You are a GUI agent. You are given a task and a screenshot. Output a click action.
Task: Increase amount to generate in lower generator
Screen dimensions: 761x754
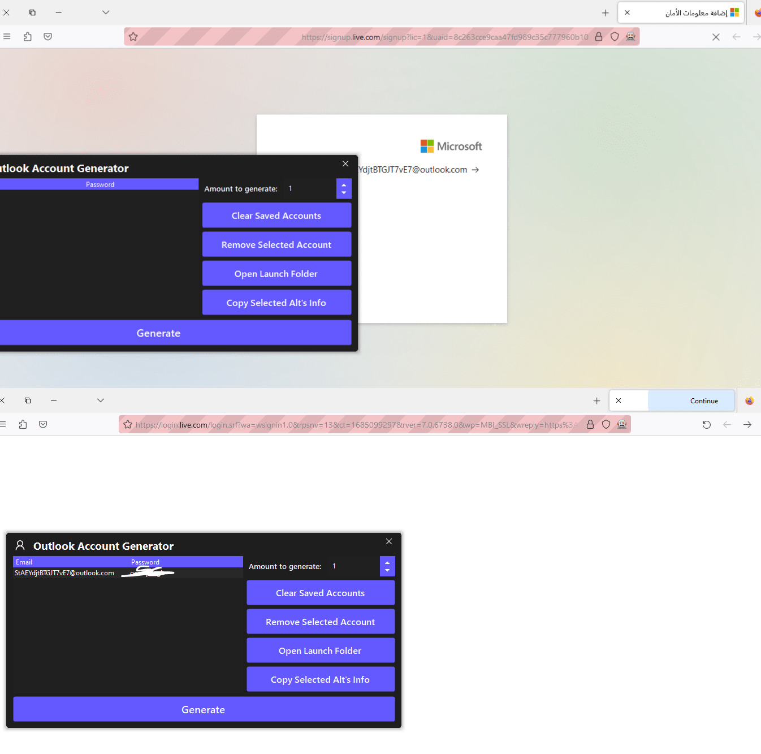coord(387,563)
